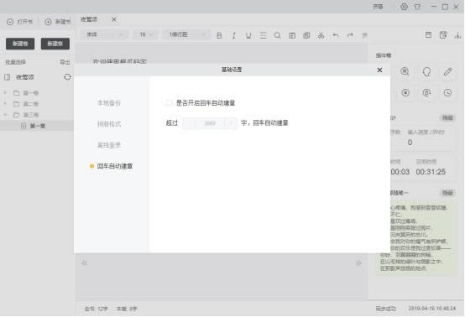Toggle italic formatting in the toolbar

point(233,35)
